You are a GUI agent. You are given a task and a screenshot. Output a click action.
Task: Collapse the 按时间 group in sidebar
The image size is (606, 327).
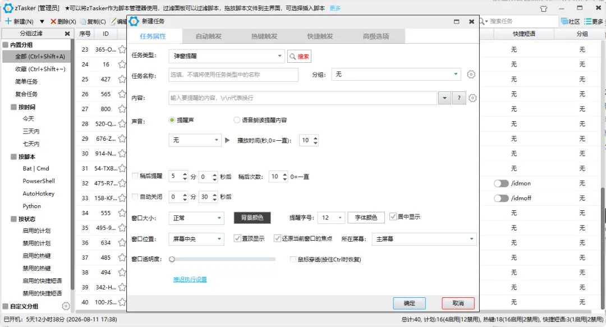pos(13,107)
